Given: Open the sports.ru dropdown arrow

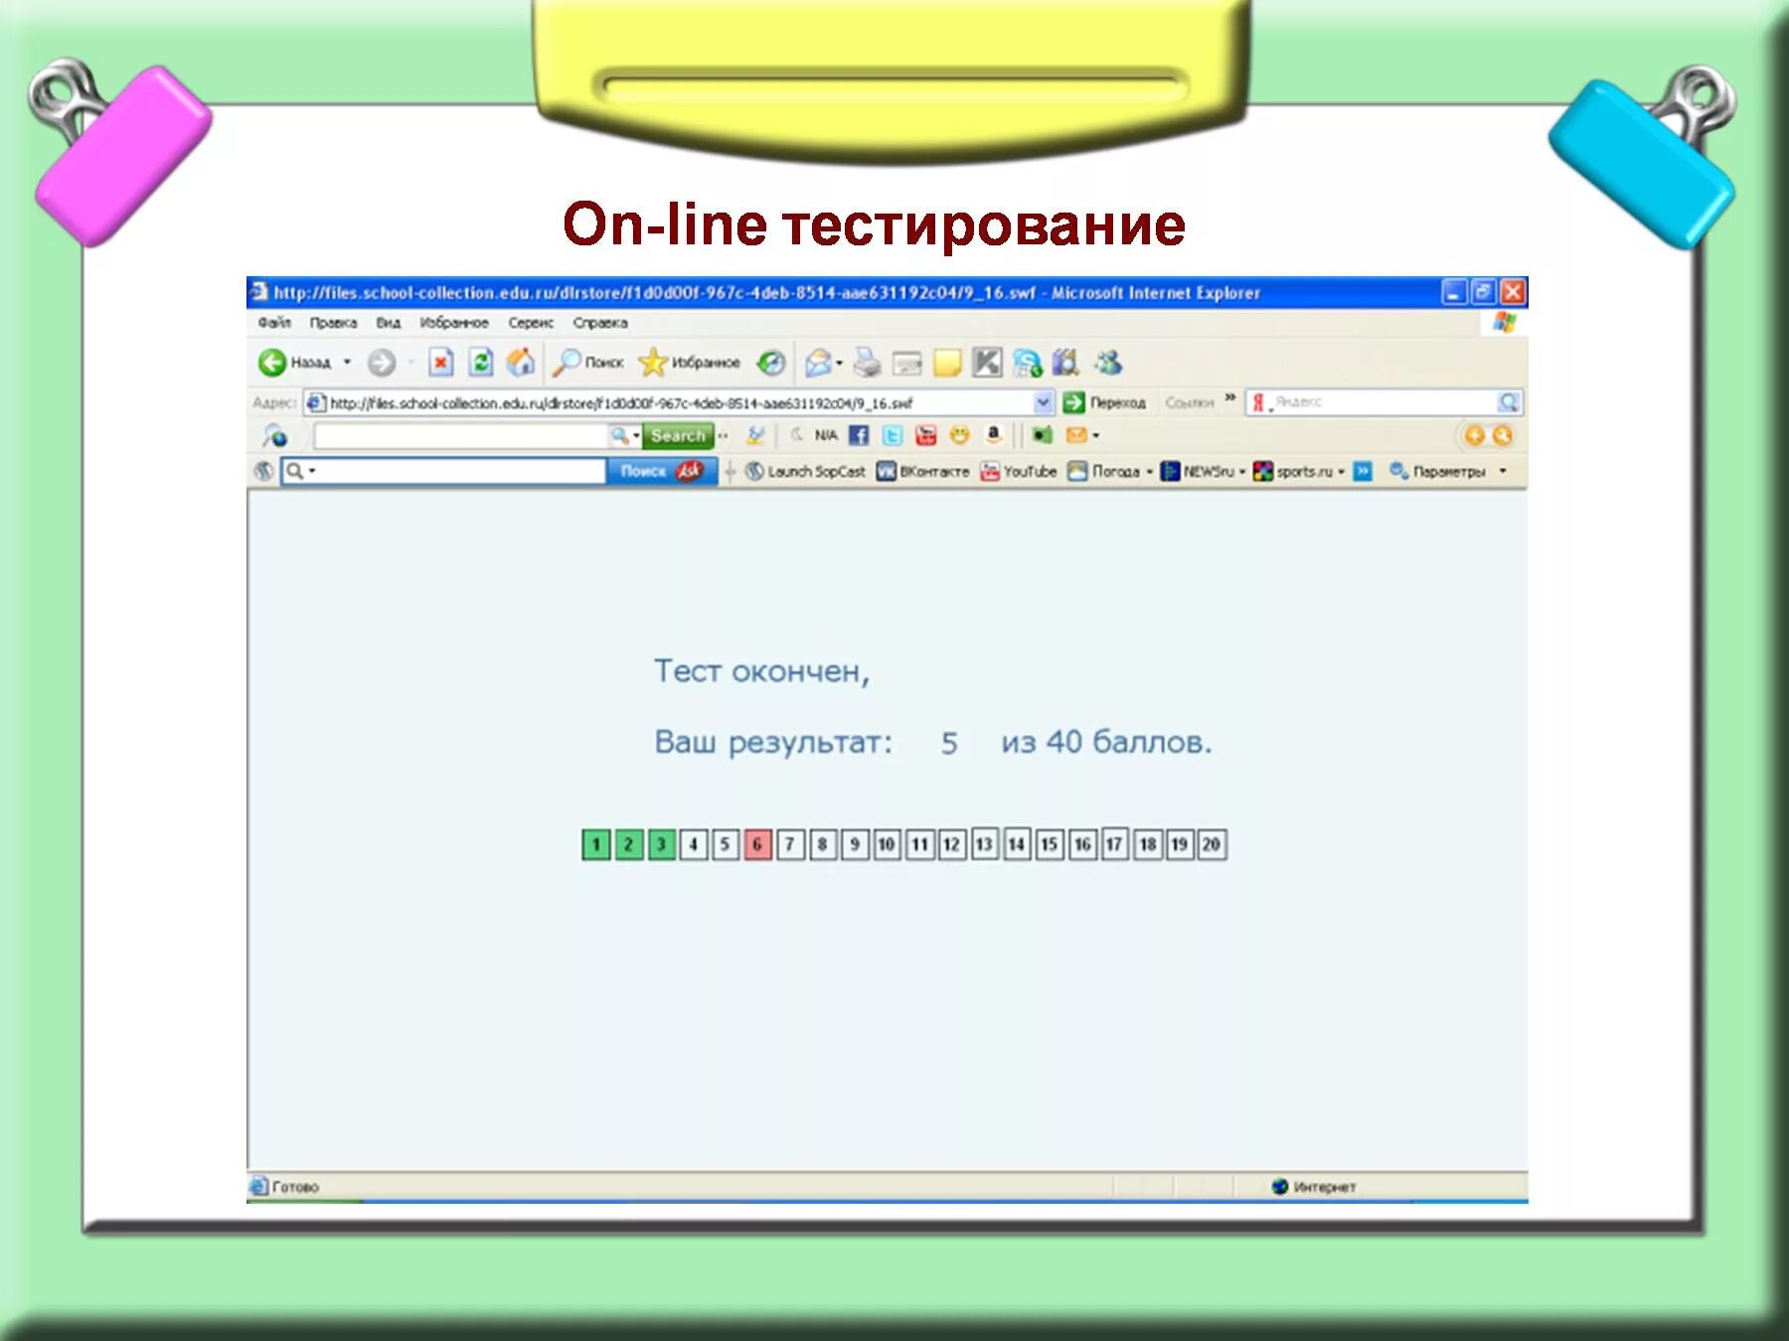Looking at the screenshot, I should (x=1342, y=472).
